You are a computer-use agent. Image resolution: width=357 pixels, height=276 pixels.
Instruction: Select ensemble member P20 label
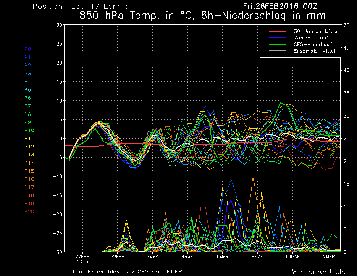29,211
